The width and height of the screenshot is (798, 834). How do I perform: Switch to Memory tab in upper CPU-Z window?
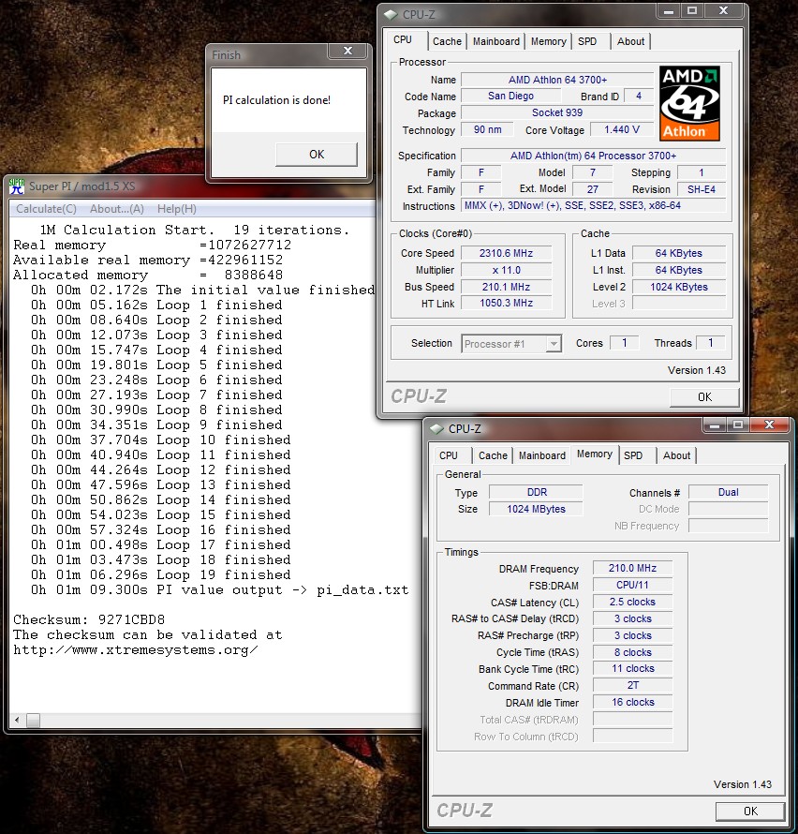548,41
